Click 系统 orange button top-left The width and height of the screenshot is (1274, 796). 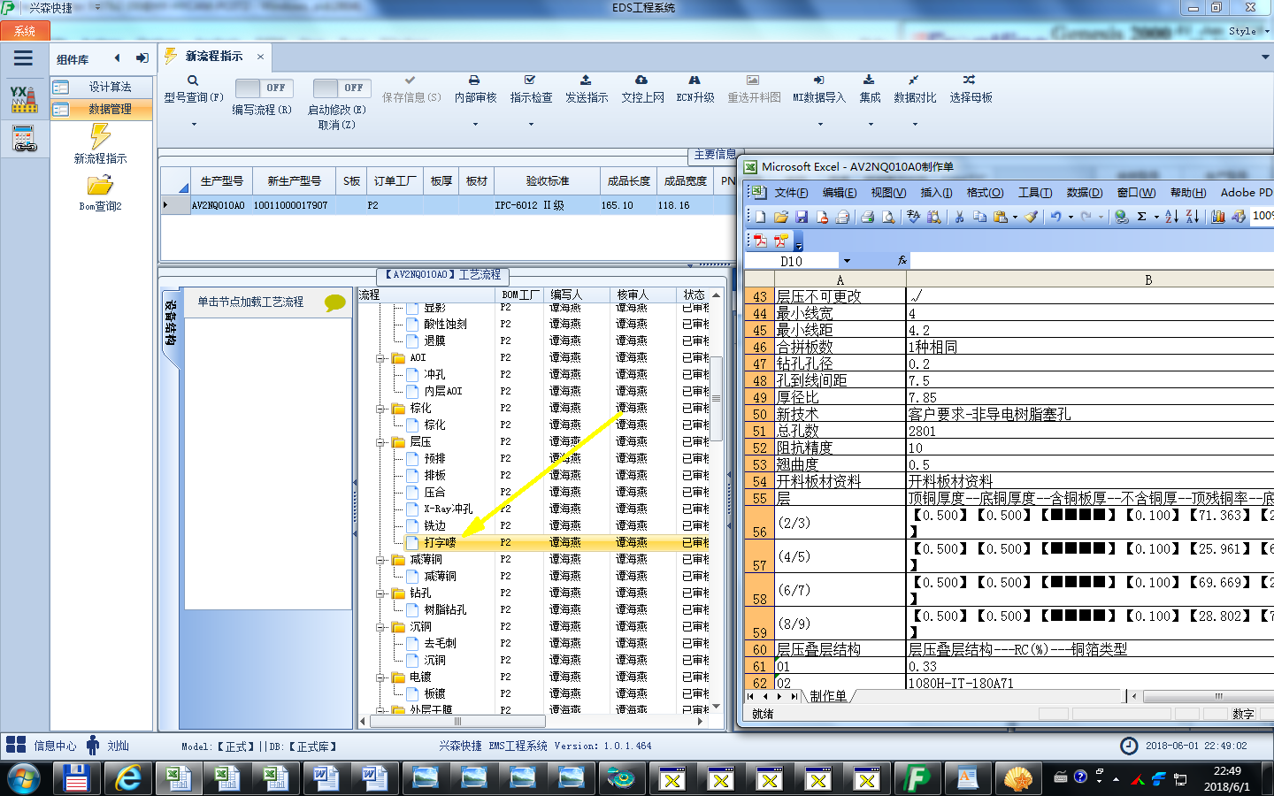[25, 31]
